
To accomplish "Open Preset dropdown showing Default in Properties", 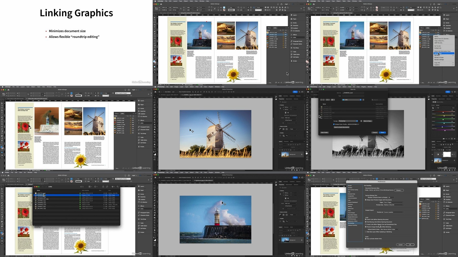I will click(x=445, y=105).
